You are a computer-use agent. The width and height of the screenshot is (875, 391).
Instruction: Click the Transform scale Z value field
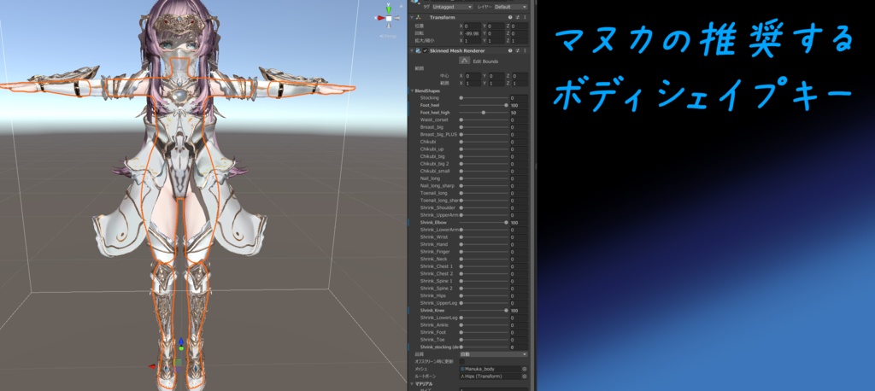point(520,41)
